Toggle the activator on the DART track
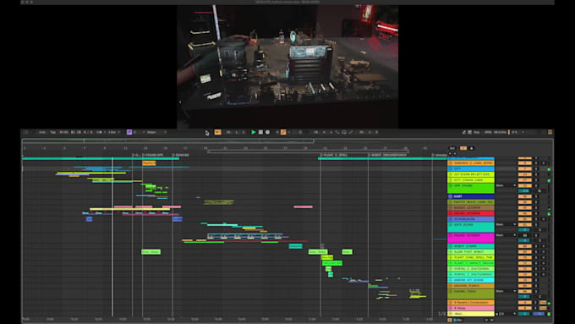 [525, 196]
